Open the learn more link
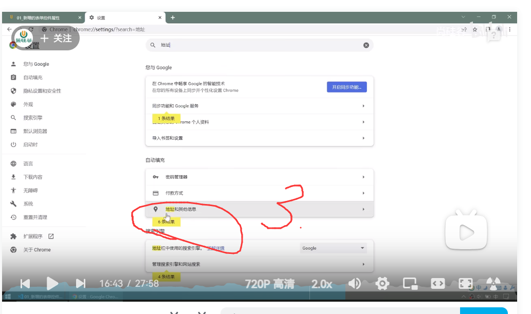The image size is (531, 314). tap(216, 248)
